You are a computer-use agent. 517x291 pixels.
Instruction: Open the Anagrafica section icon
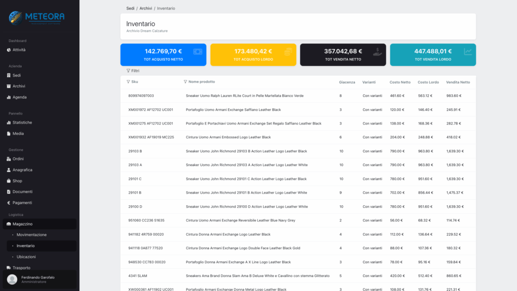tap(9, 170)
